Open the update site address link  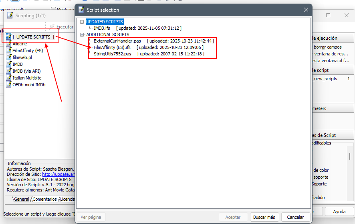pos(58,174)
